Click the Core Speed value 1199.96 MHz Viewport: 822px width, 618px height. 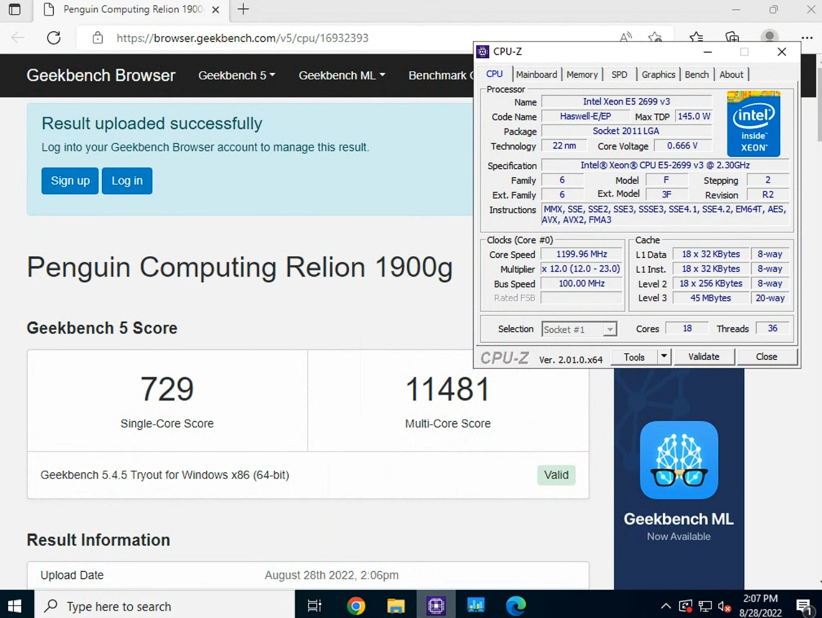point(582,254)
